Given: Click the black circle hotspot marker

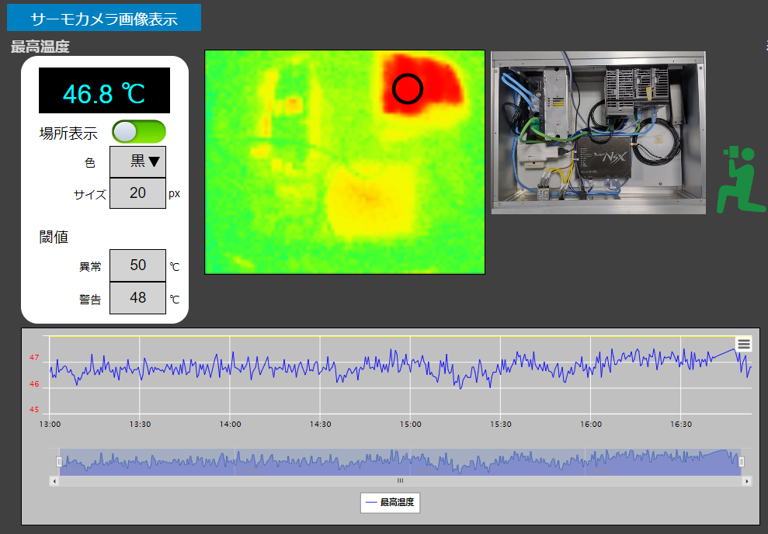Looking at the screenshot, I should pos(408,89).
